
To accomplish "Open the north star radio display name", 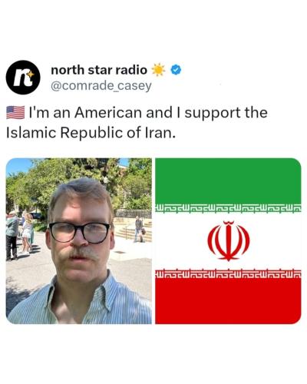I will (x=99, y=70).
